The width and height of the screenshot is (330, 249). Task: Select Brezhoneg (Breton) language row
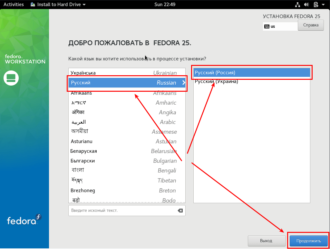(x=127, y=191)
